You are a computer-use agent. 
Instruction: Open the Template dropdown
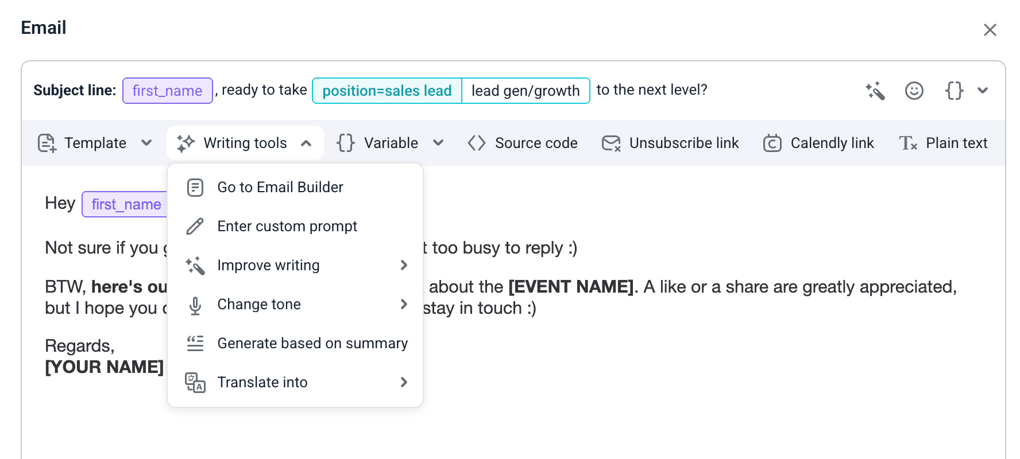pos(95,143)
